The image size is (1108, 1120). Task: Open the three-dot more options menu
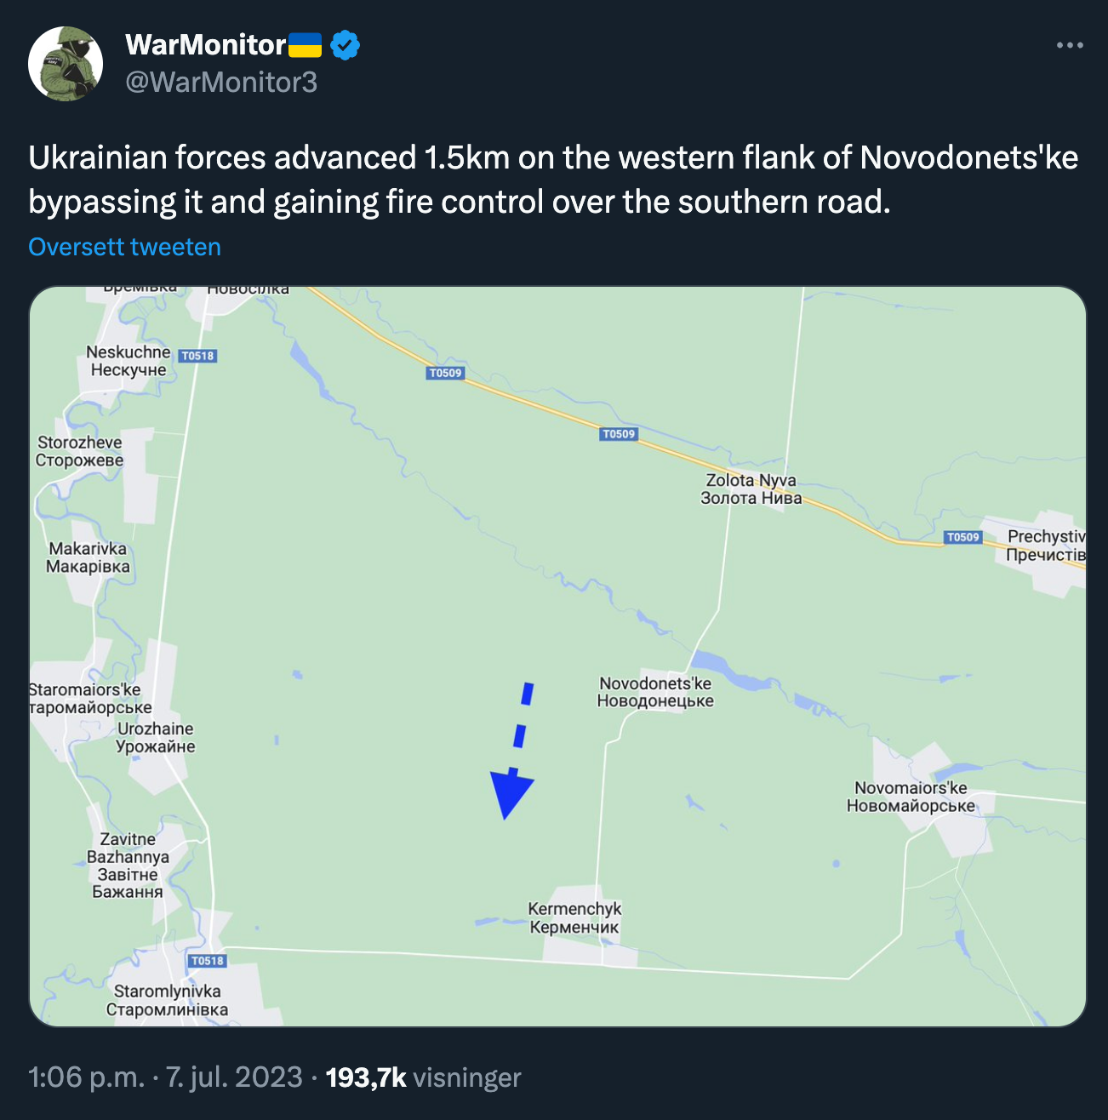click(1070, 45)
